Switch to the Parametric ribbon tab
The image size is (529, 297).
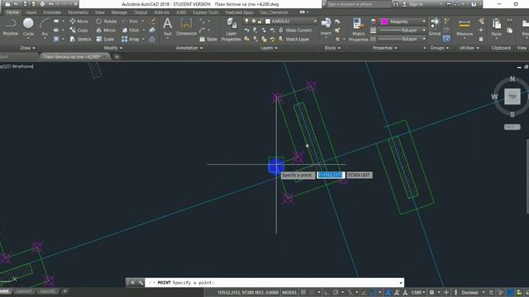pos(79,12)
